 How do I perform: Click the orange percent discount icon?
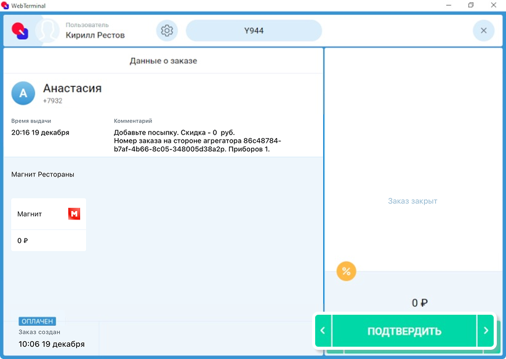pyautogui.click(x=346, y=271)
